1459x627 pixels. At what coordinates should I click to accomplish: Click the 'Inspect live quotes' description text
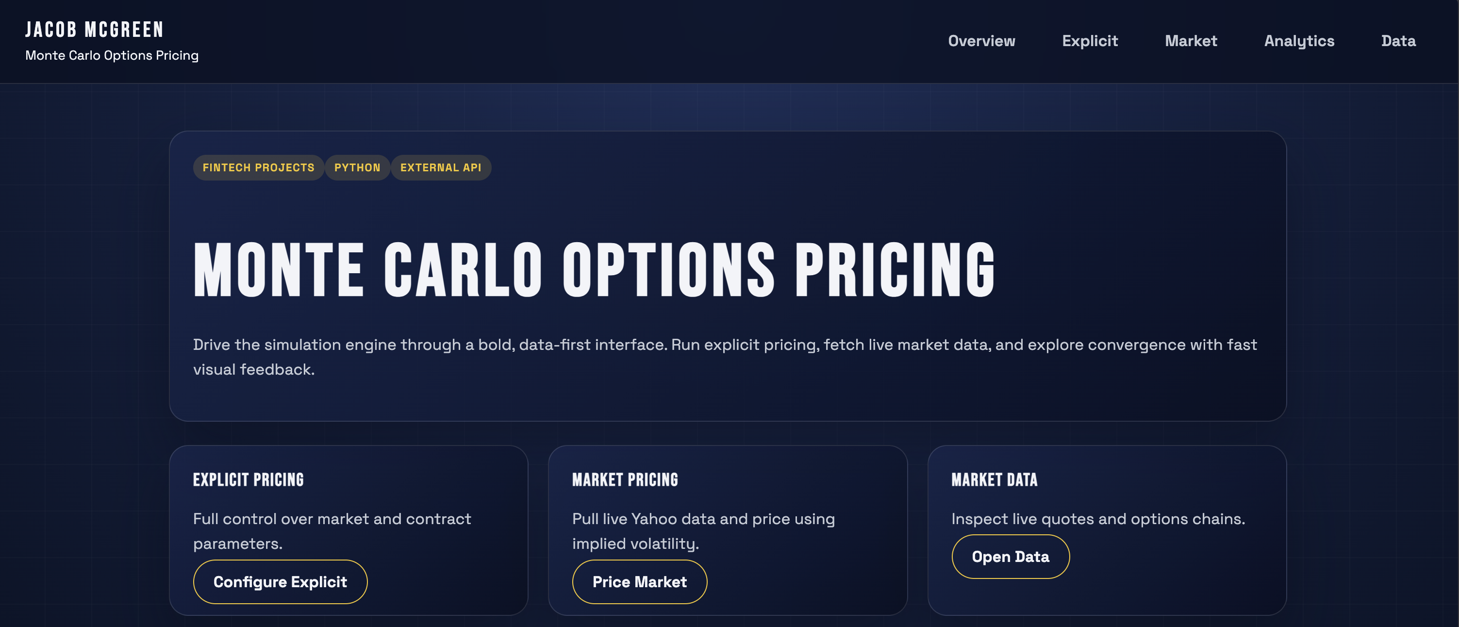click(1098, 519)
